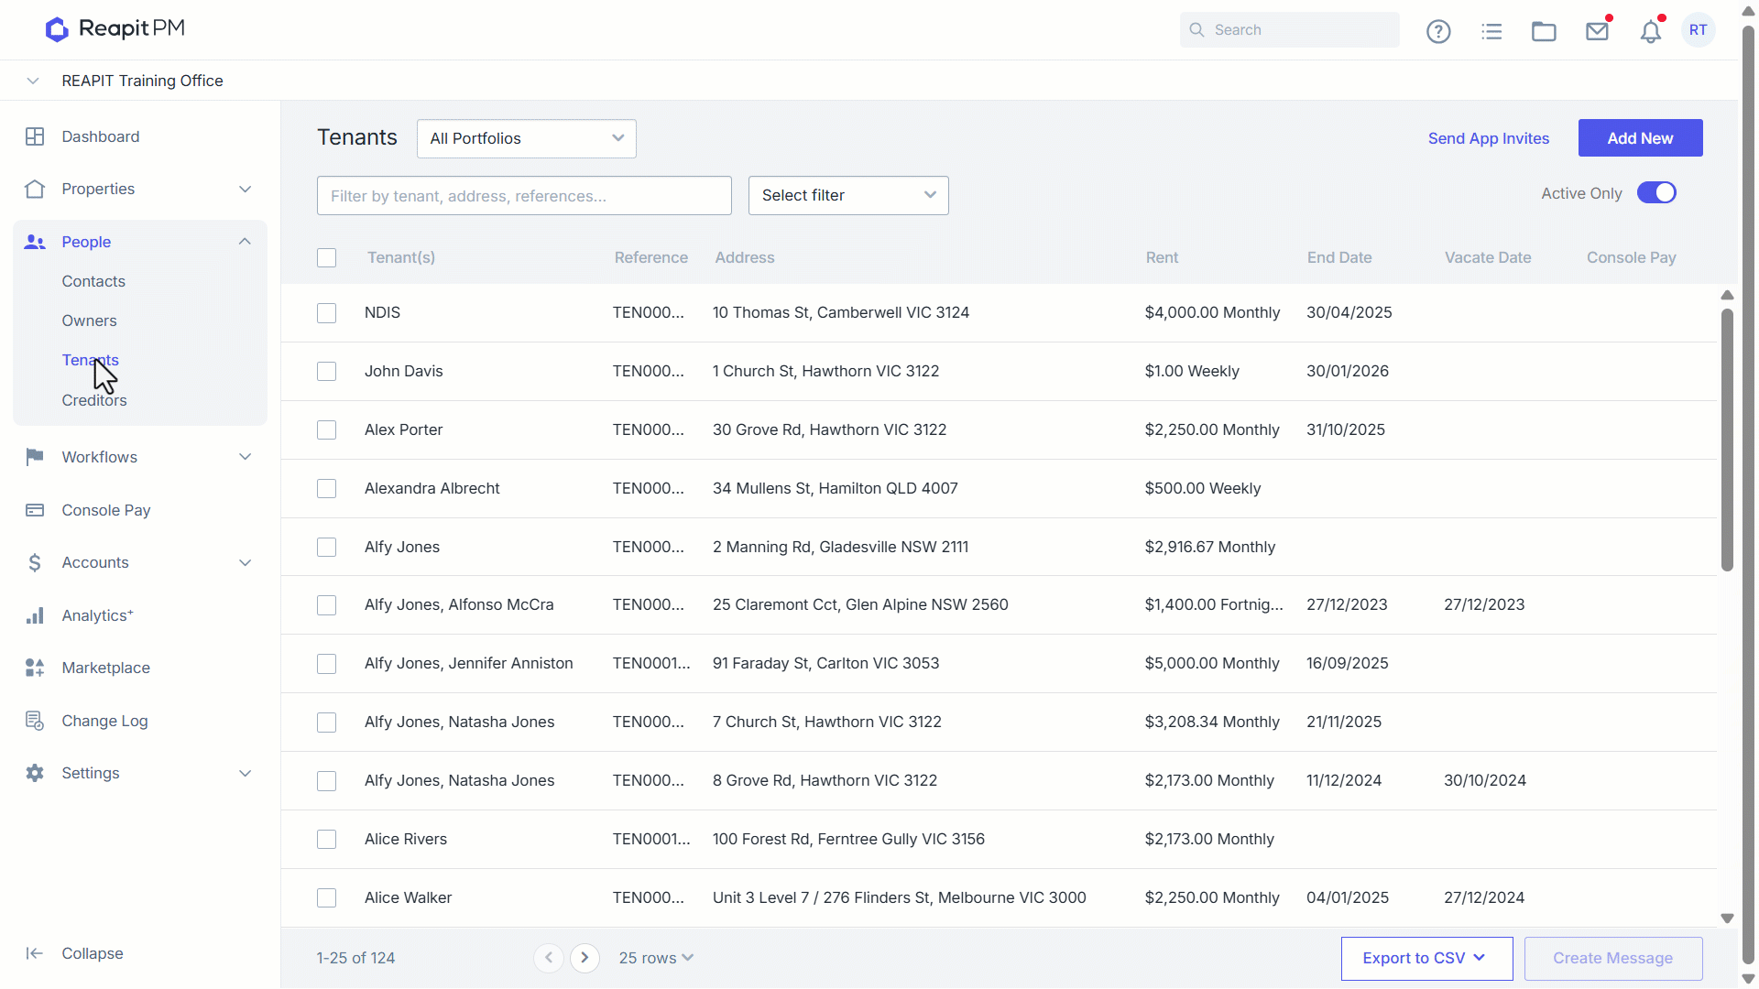Viewport: 1759px width, 989px height.
Task: Tick the checkbox for John Davis
Action: point(326,372)
